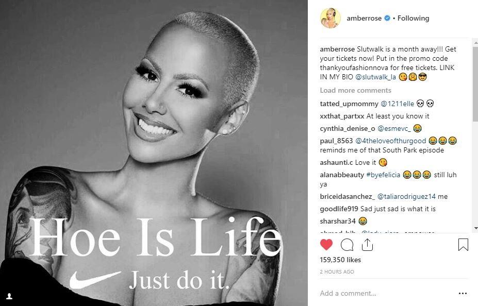478x306 pixels.
Task: Click the comments scrollbar down arrow
Action: tap(475, 228)
